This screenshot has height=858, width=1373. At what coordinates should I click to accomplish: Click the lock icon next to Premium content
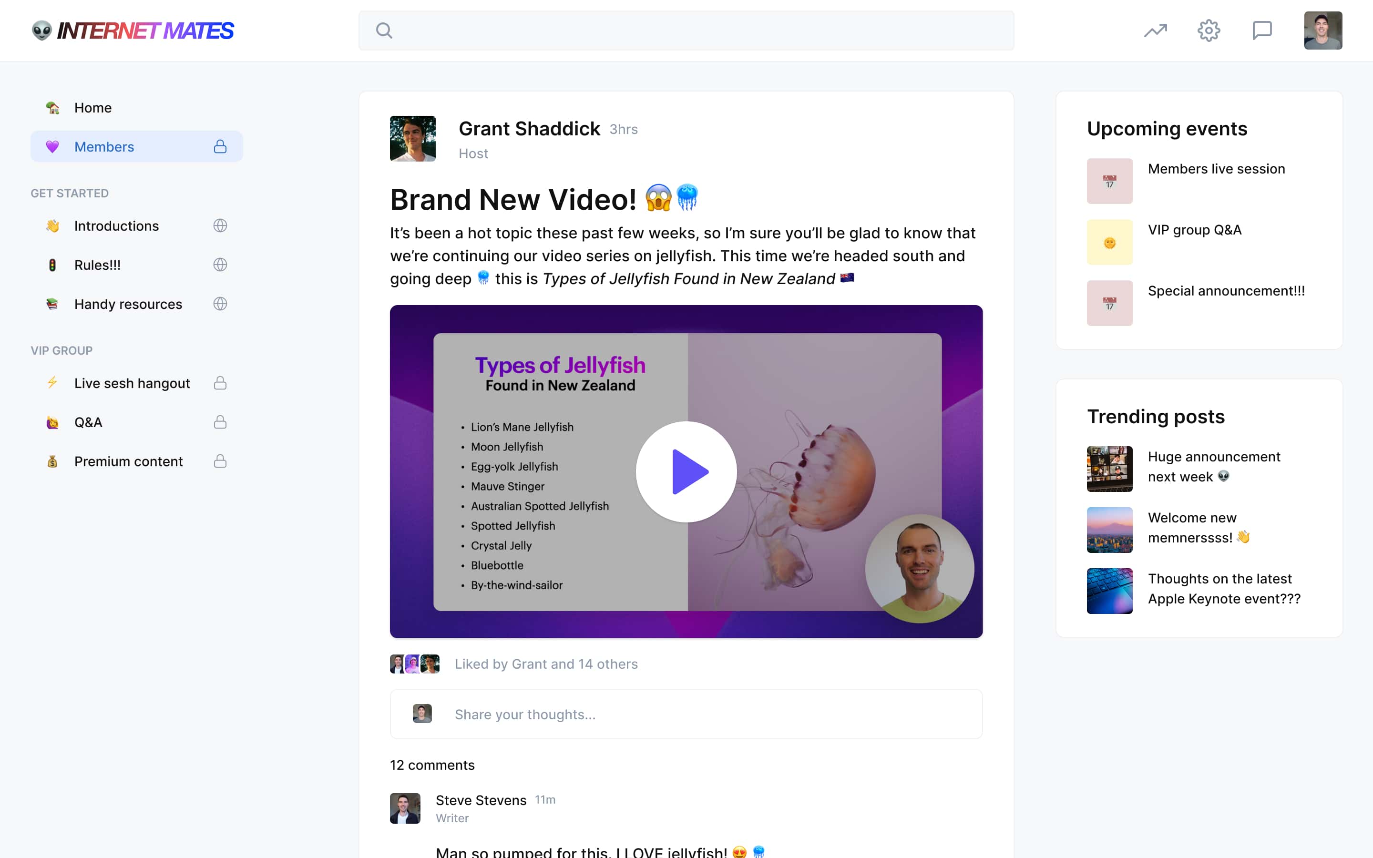pos(220,461)
